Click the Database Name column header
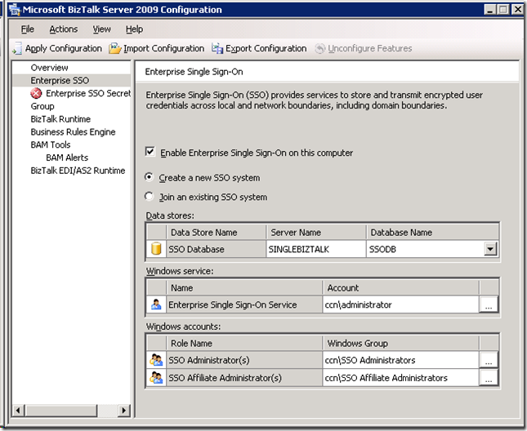This screenshot has width=527, height=431. click(432, 233)
